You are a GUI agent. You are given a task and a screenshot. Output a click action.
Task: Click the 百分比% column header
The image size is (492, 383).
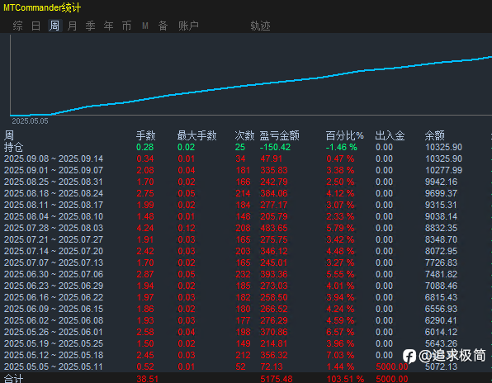coord(344,135)
